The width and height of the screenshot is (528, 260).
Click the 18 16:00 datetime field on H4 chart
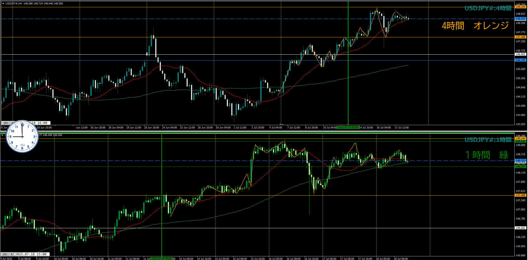click(x=39, y=123)
